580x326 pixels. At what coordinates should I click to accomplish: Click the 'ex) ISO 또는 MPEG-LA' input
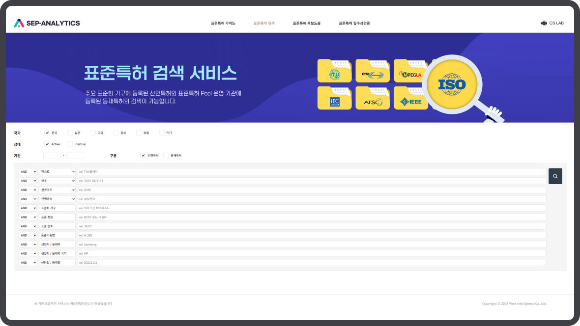click(x=312, y=208)
